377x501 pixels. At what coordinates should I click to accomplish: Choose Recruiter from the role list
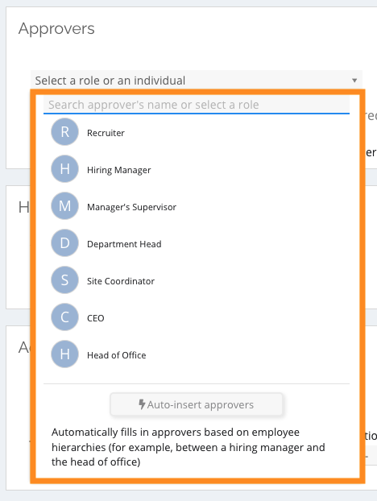pos(197,132)
